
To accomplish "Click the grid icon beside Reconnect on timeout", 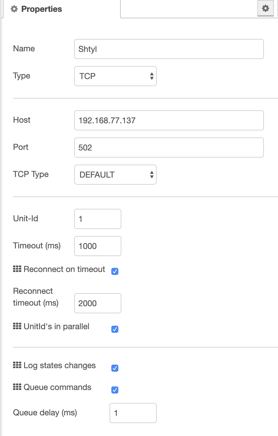I will click(16, 269).
